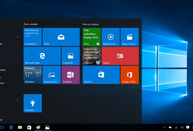Open the Action Center notifications icon
The image size is (193, 131).
(188, 127)
